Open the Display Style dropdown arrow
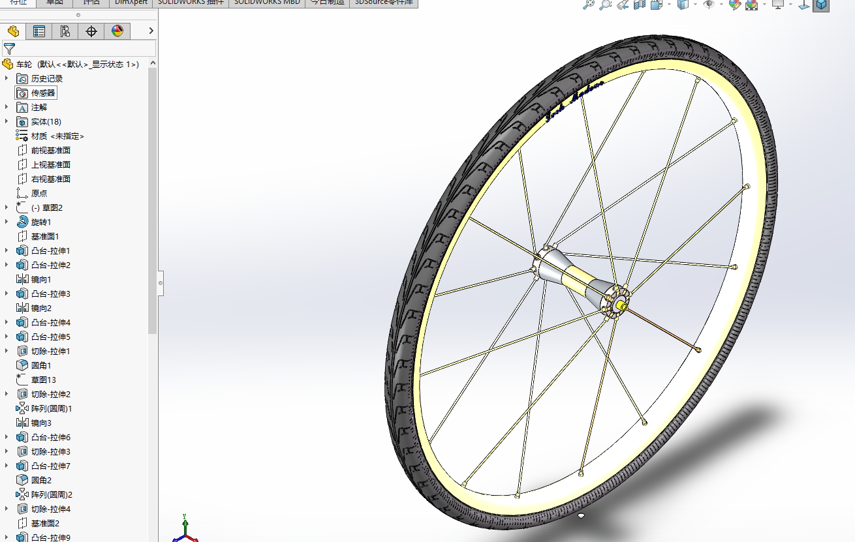 pyautogui.click(x=695, y=5)
